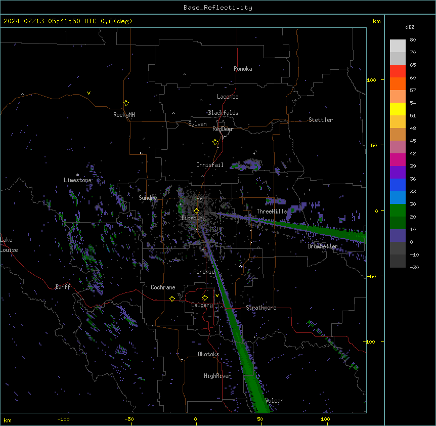436x426 pixels.
Task: Click the indigo legend swatch between 10 and 0
Action: pos(398,236)
